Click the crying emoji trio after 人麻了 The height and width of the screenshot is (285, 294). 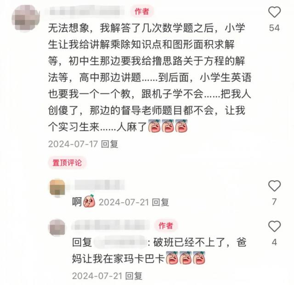point(168,126)
